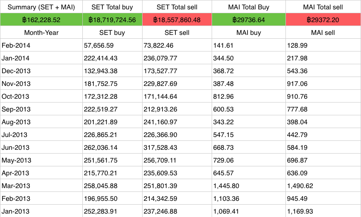Viewport: 361px width, 217px height.
Task: Select the Jun-2013 SET sell cell 317,528.43
Action: pyautogui.click(x=177, y=147)
